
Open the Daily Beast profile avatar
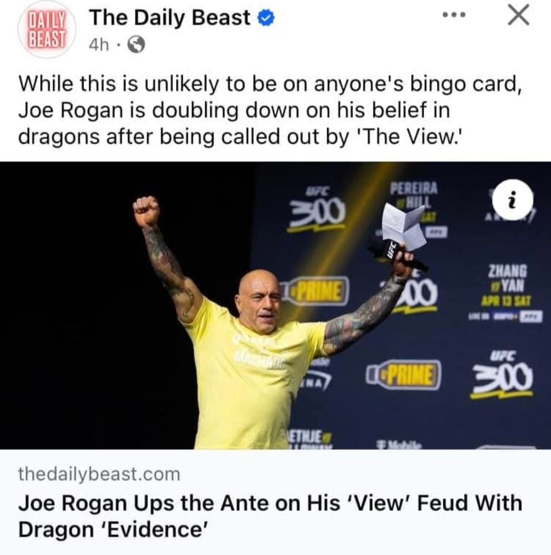(x=47, y=30)
